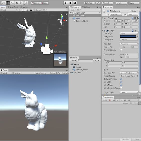Viewport: 141px width, 141px height.
Task: Open the Projection dropdown
Action: pos(129,44)
